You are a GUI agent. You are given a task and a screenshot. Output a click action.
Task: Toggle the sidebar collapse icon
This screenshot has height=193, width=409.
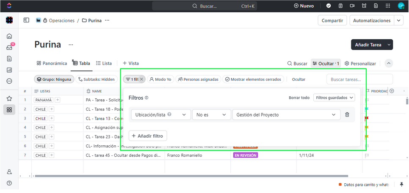(x=26, y=20)
